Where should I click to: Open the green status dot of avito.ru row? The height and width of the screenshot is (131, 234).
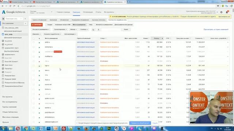pyautogui.click(x=39, y=43)
